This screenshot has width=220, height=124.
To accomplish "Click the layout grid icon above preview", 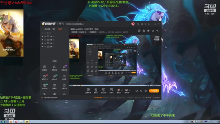I will click(148, 31).
